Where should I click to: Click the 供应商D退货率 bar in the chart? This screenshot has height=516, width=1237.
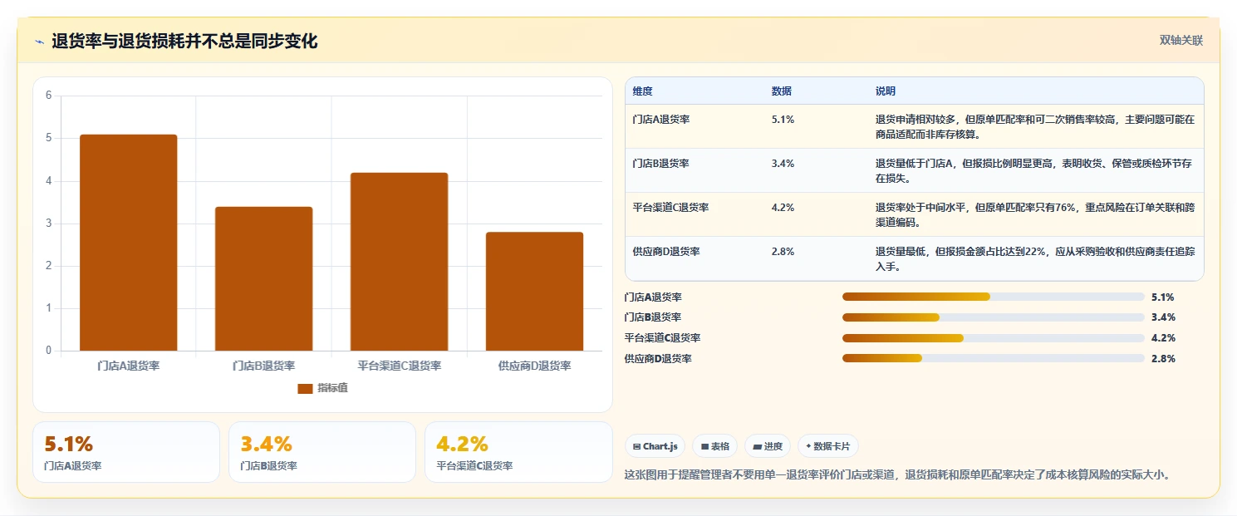(534, 292)
